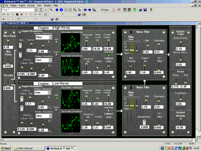Toggle Sync button in High Revs engine
Viewport: 201px width, 151px height.
click(56, 54)
